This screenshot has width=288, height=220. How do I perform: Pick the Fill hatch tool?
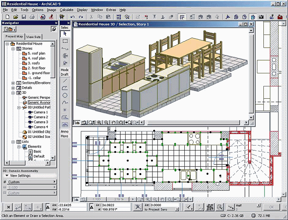65,117
